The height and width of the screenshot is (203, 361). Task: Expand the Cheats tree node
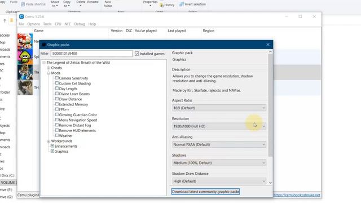click(x=49, y=68)
